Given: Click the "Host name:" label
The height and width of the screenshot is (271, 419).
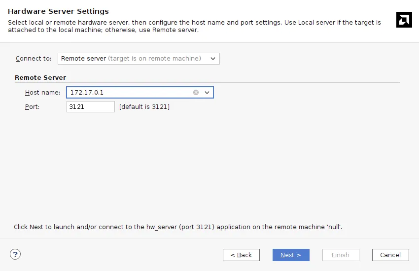Looking at the screenshot, I should point(42,92).
